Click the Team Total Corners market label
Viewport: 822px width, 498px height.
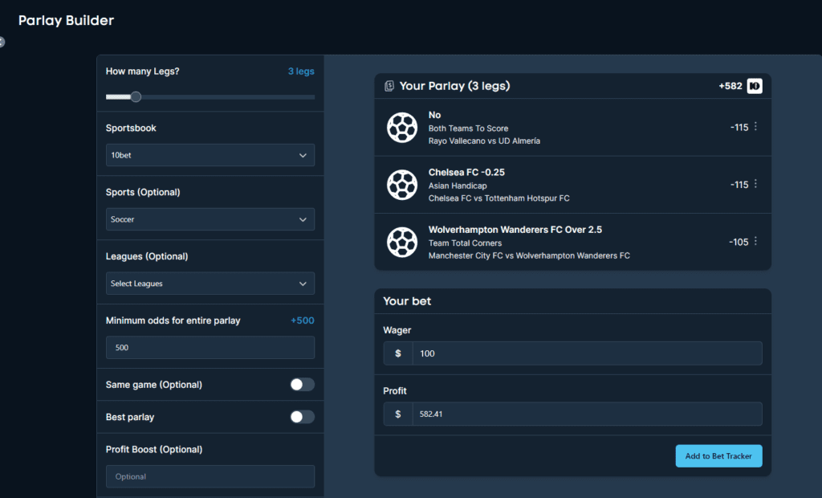465,243
